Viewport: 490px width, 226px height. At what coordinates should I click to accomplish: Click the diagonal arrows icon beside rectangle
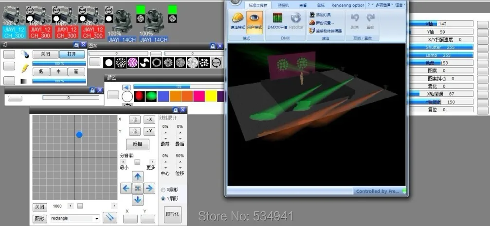(x=109, y=218)
